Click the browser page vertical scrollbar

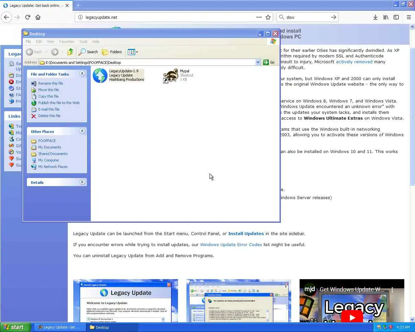(412, 117)
